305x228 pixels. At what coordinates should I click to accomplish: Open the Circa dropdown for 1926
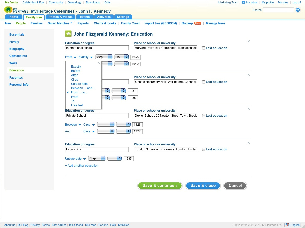[x=89, y=125]
